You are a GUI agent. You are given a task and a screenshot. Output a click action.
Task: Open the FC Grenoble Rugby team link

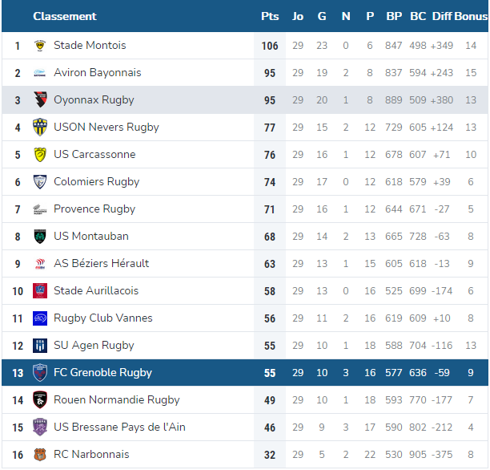pos(102,373)
